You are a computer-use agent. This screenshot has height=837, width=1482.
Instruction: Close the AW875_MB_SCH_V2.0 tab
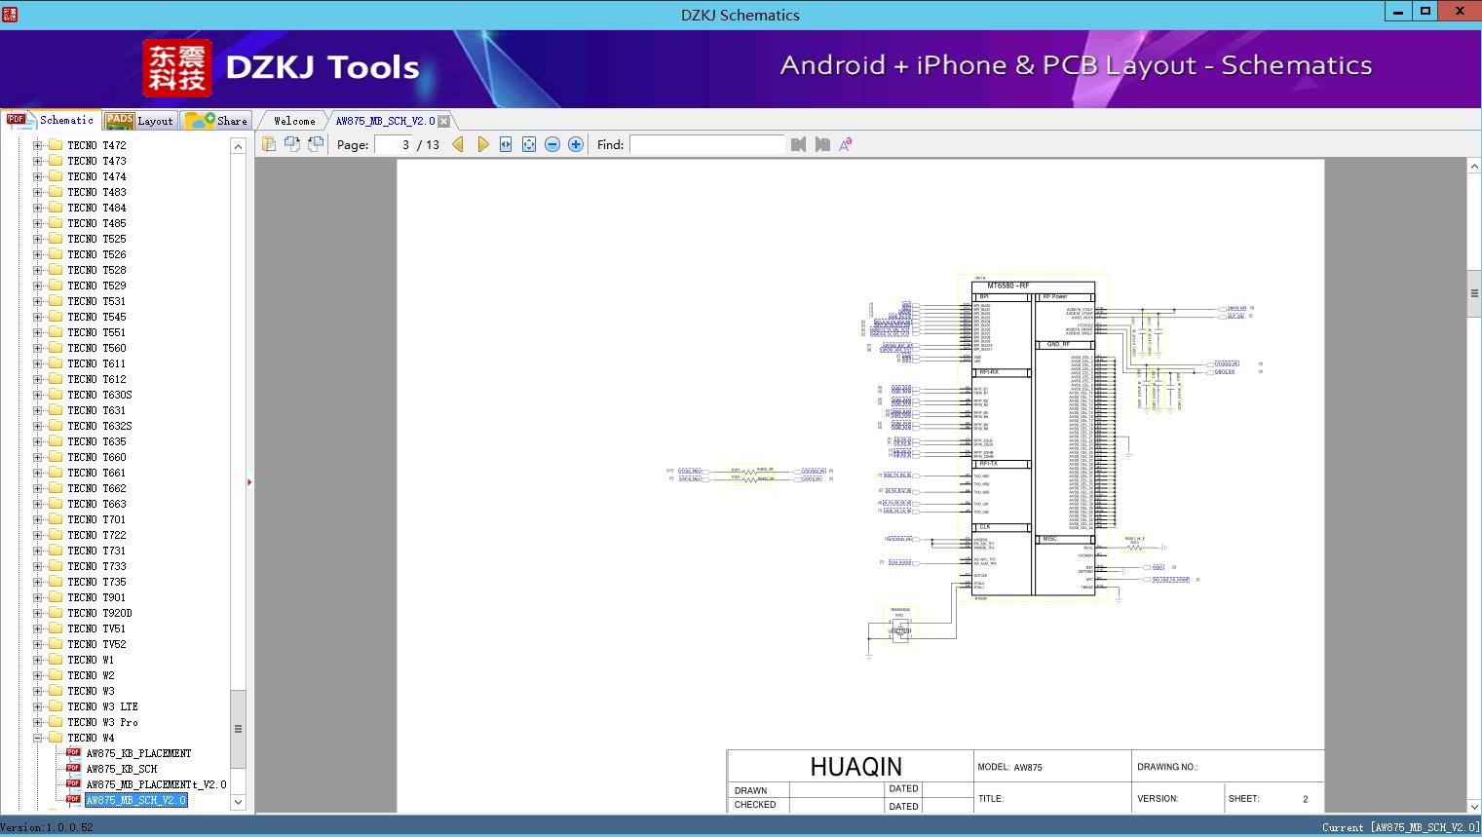(444, 122)
